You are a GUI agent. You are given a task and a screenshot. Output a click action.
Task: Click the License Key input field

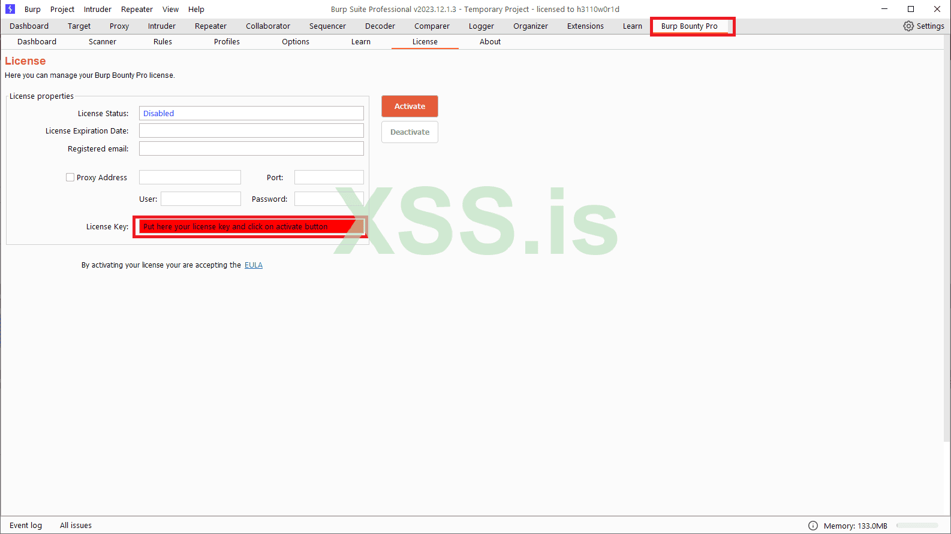tap(251, 227)
